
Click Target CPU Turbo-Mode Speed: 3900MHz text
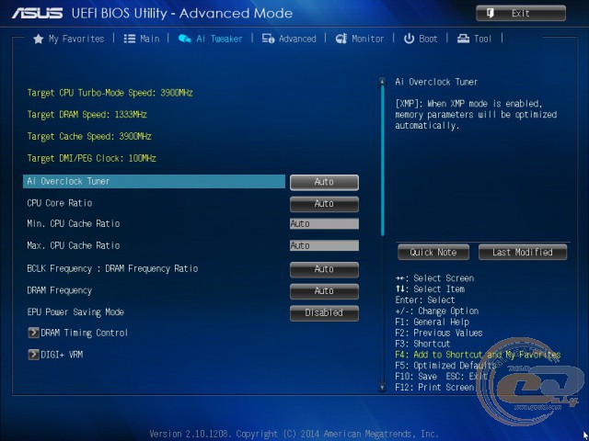(110, 93)
